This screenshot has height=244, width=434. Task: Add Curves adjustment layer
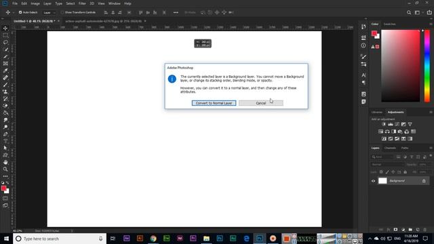397,124
